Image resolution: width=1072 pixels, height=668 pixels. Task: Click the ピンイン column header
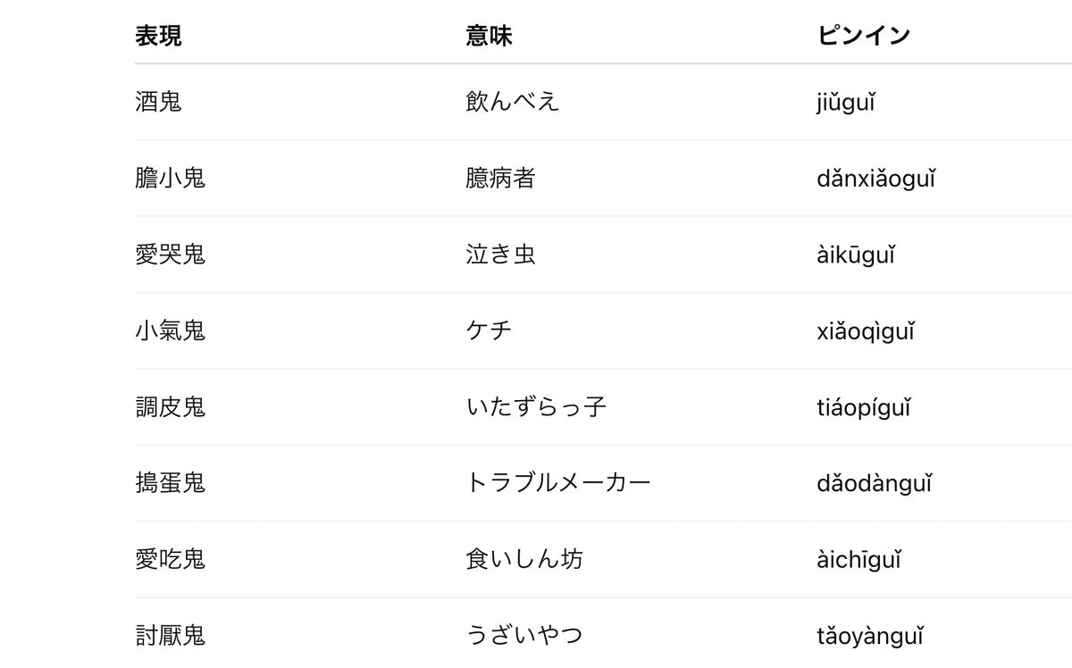863,36
